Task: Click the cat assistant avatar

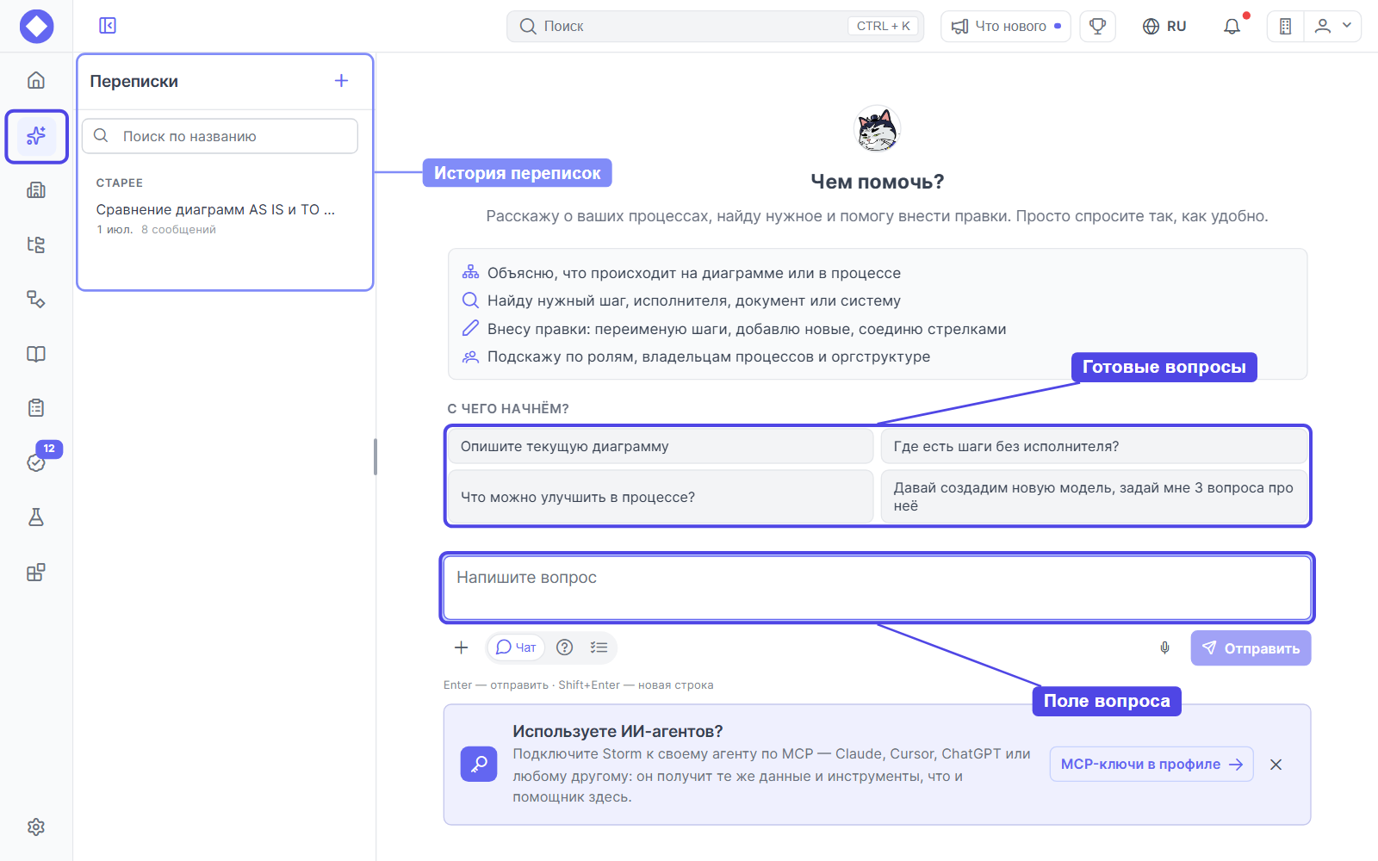Action: click(x=877, y=129)
